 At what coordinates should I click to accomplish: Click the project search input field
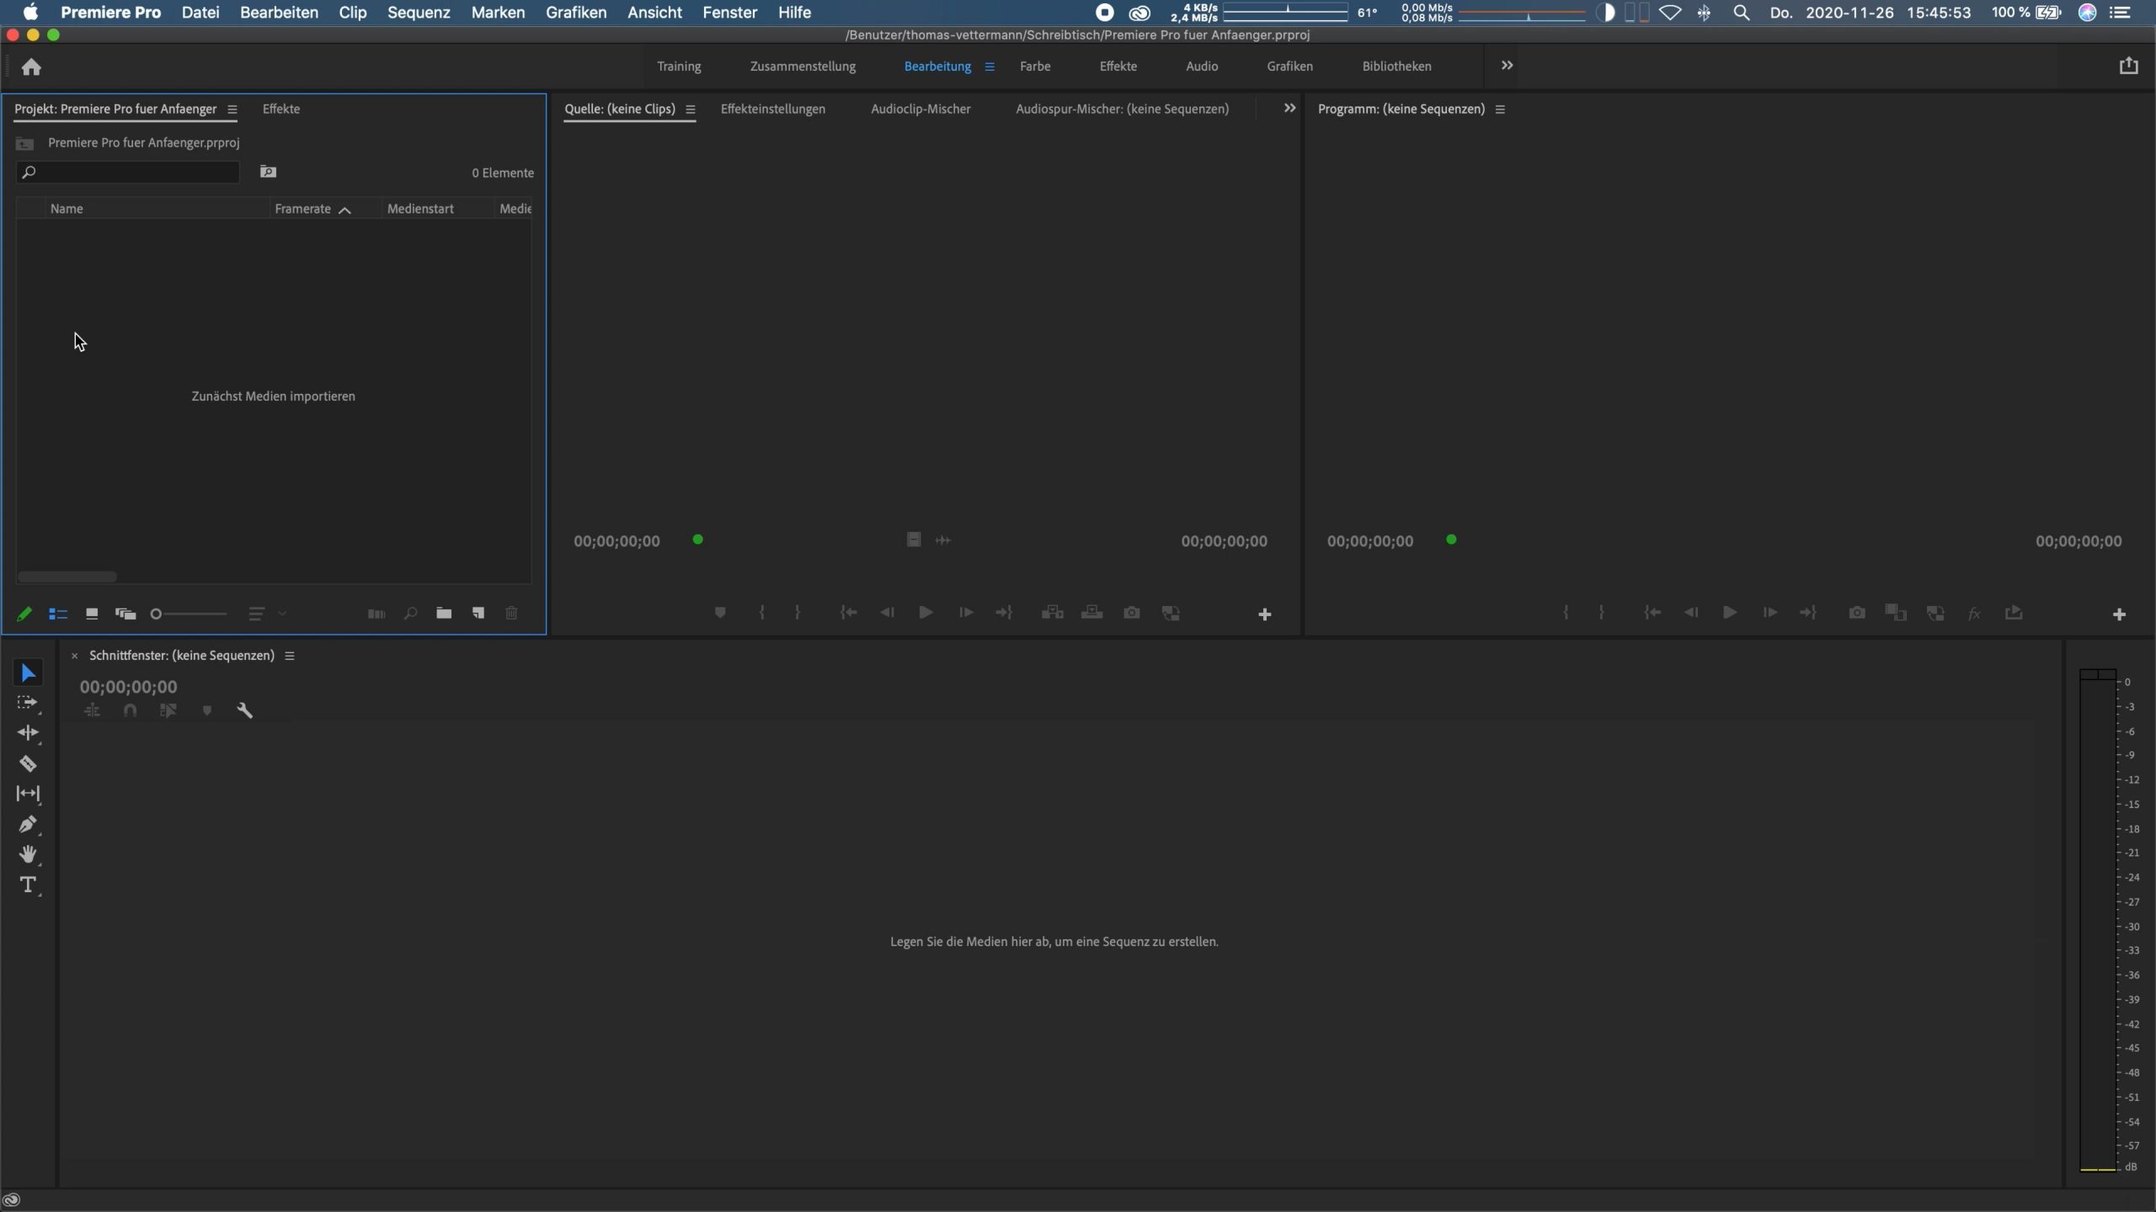click(135, 173)
